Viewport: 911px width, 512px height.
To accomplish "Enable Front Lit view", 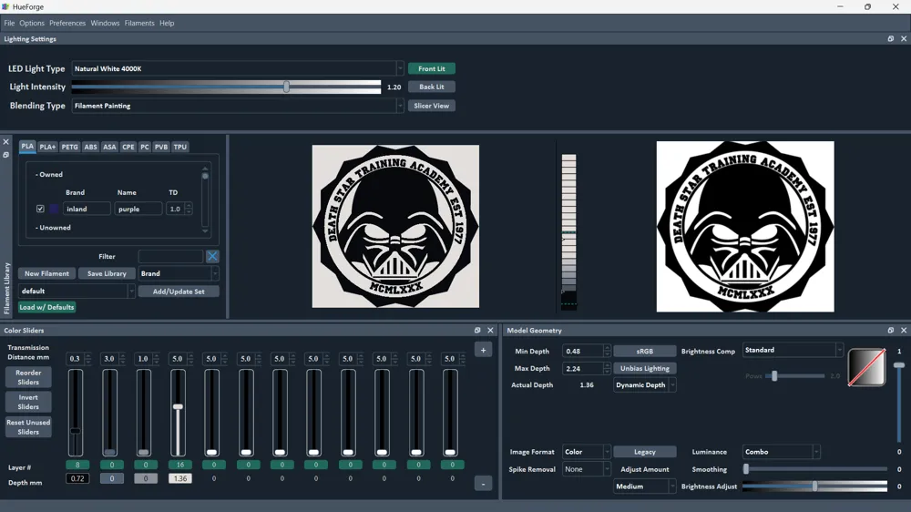I will tap(432, 68).
